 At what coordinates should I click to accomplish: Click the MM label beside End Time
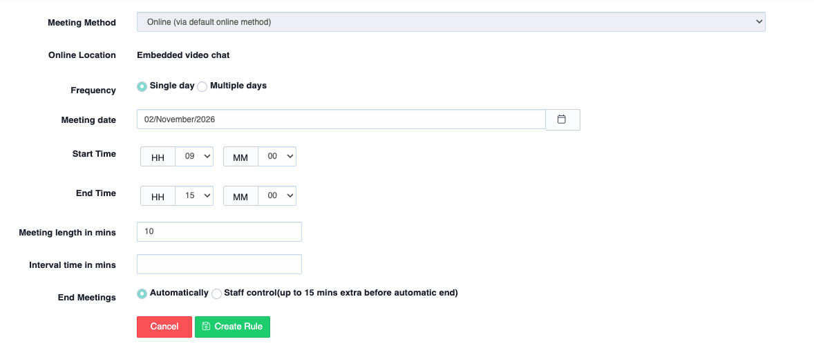[240, 197]
